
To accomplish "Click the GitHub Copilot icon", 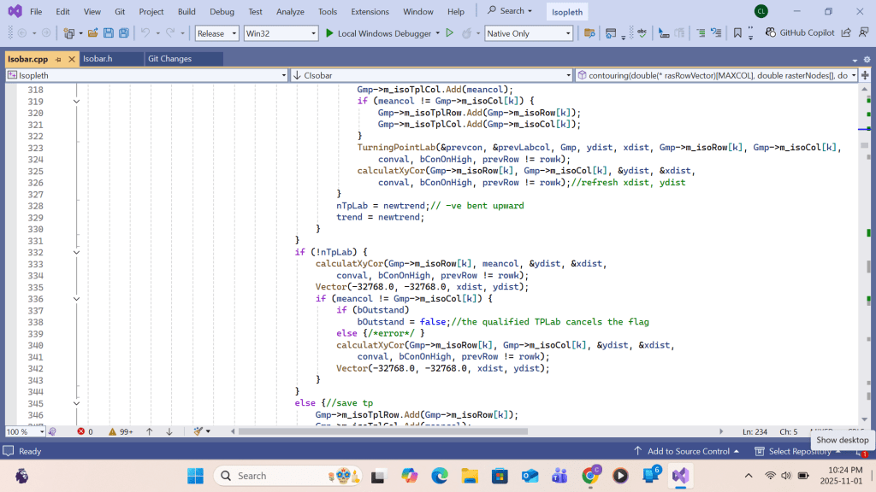I will point(770,33).
